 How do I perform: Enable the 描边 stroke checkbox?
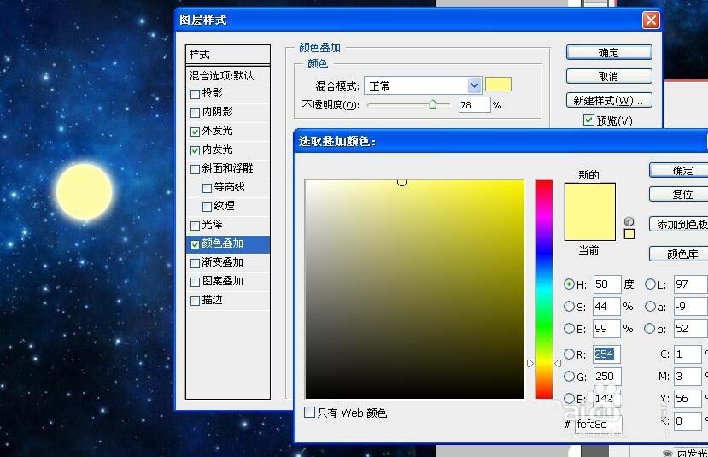[x=195, y=301]
